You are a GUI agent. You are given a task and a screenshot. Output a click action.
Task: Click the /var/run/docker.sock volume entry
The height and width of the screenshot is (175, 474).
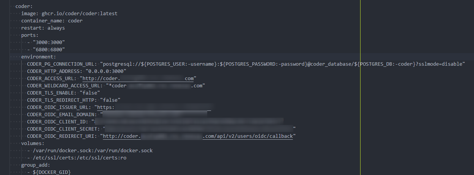[93, 151]
